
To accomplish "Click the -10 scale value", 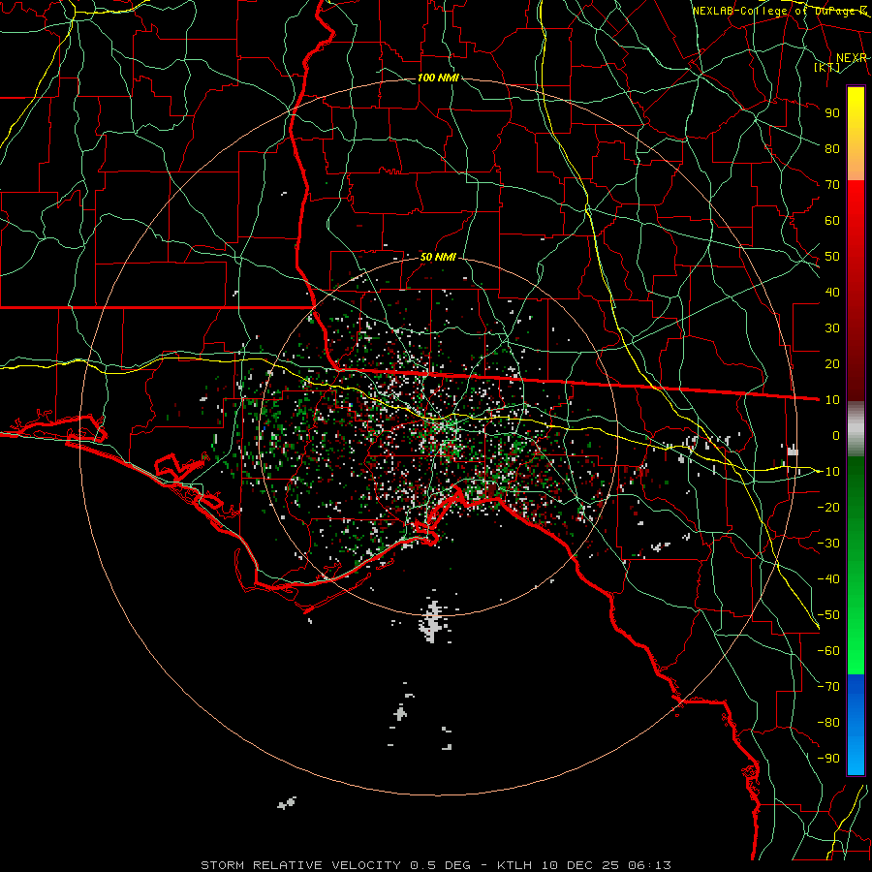I will 828,472.
